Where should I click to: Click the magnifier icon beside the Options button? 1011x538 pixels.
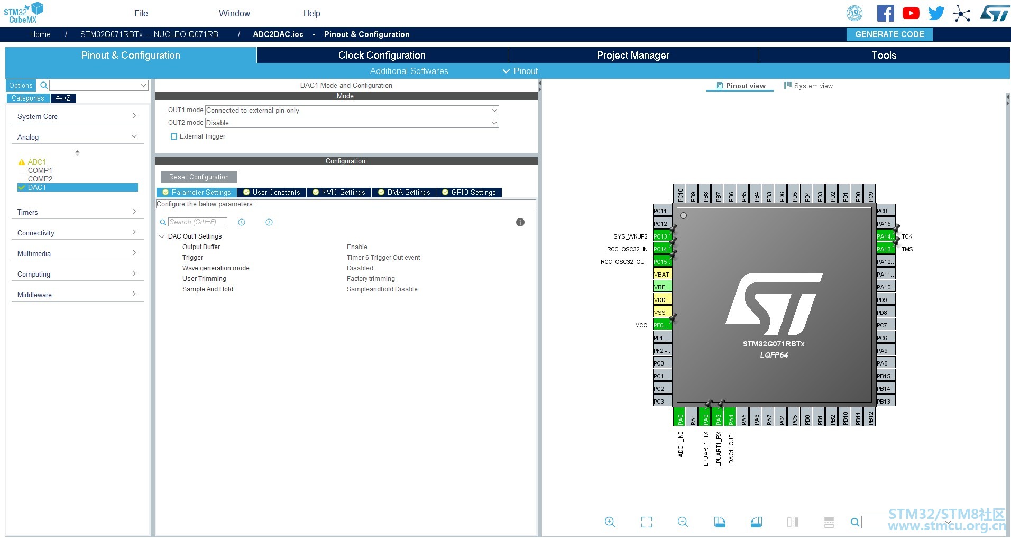point(44,85)
